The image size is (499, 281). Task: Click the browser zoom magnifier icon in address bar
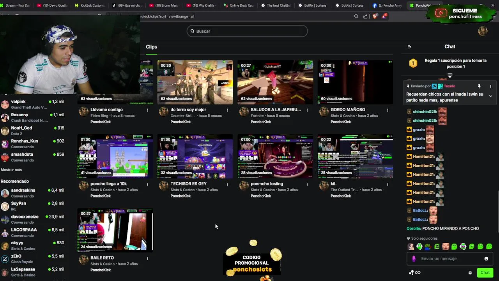pyautogui.click(x=356, y=16)
